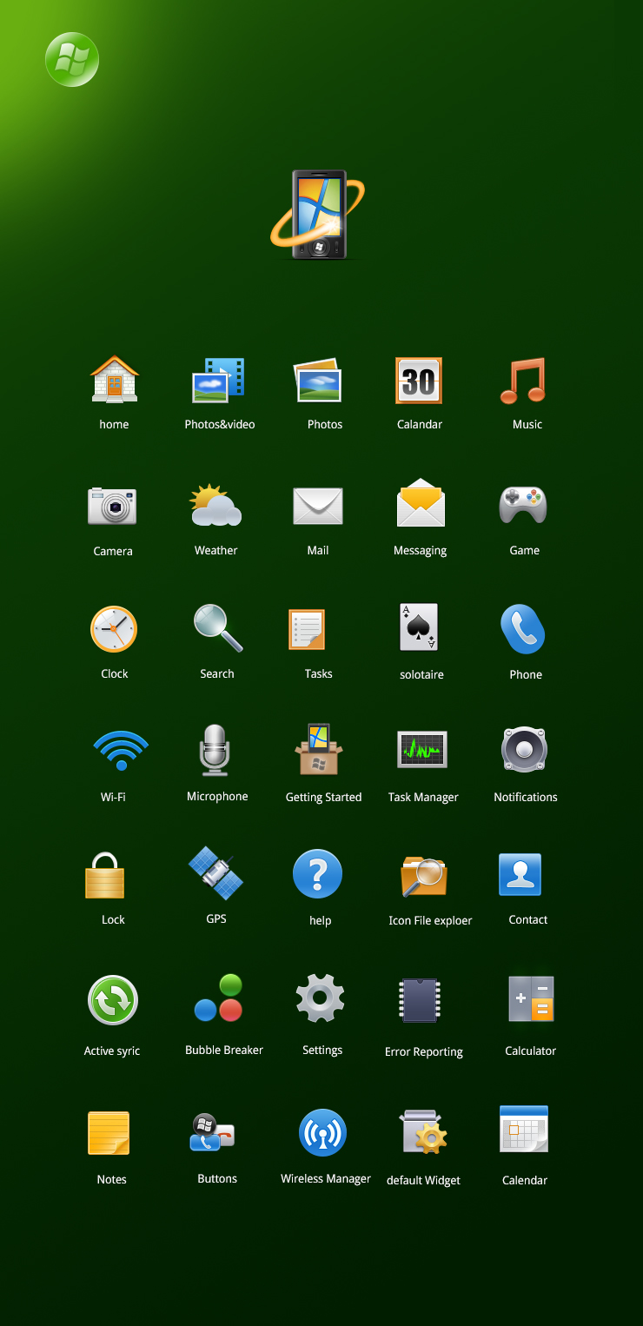
Task: Open the Camera app icon
Action: pyautogui.click(x=112, y=506)
